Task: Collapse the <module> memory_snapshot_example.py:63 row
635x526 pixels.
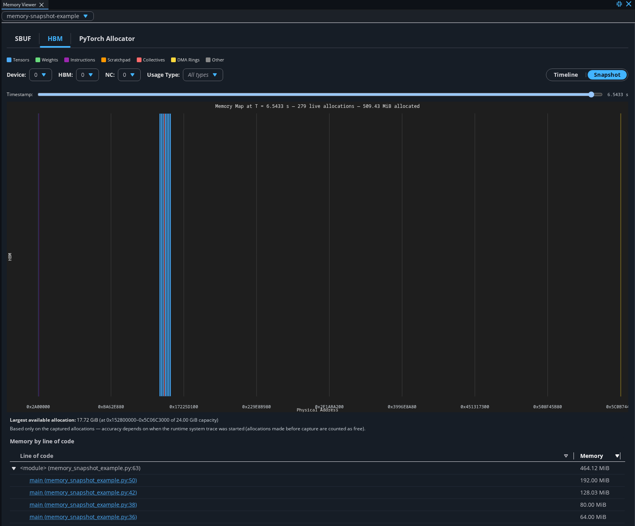Action: coord(14,468)
